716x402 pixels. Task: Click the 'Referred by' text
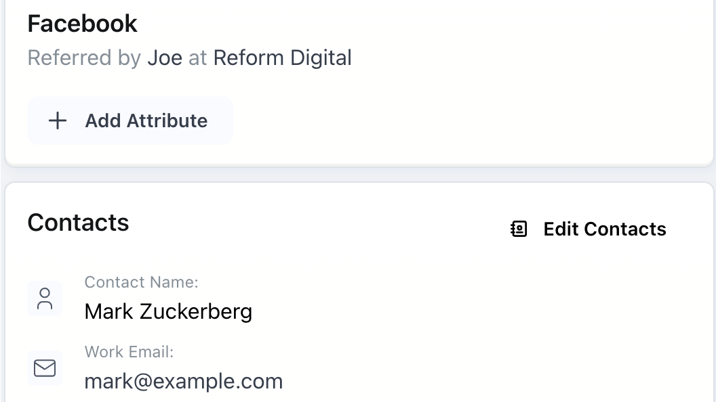(84, 58)
